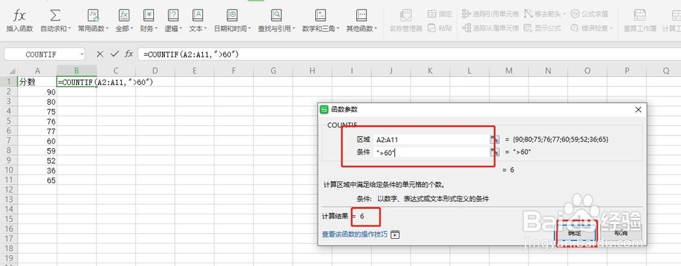Select column header A
The image size is (681, 266).
(x=37, y=71)
